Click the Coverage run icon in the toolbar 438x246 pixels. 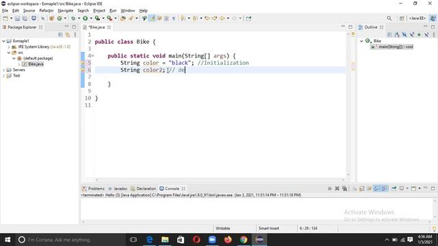[97, 18]
